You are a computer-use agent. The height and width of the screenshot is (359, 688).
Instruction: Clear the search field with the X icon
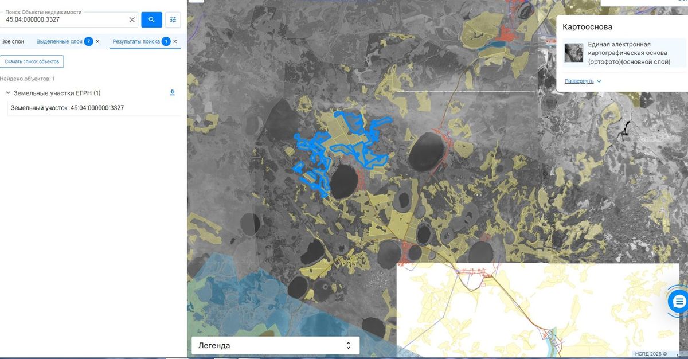(132, 19)
